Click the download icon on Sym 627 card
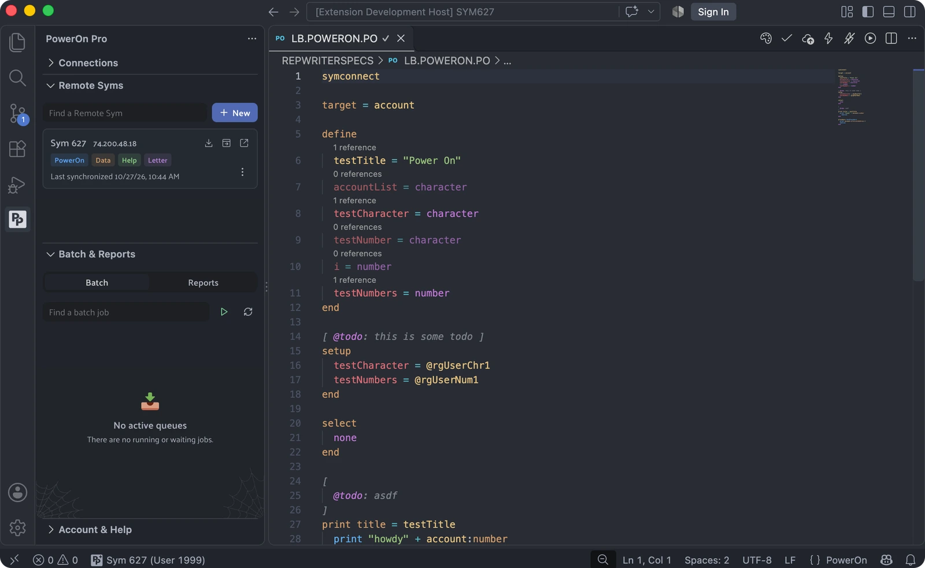 coord(209,143)
